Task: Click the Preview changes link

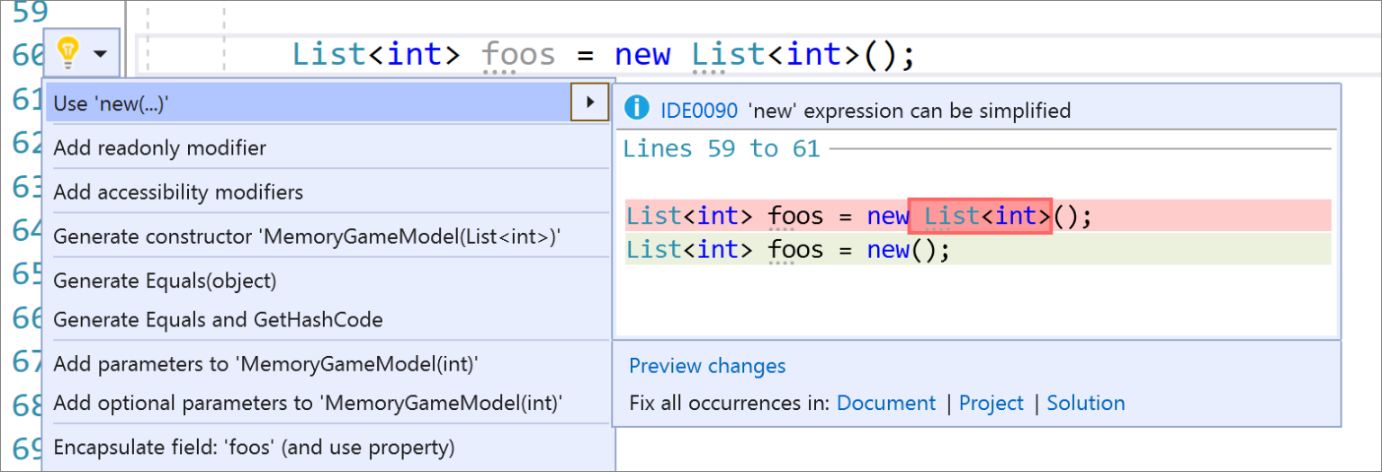Action: [707, 366]
